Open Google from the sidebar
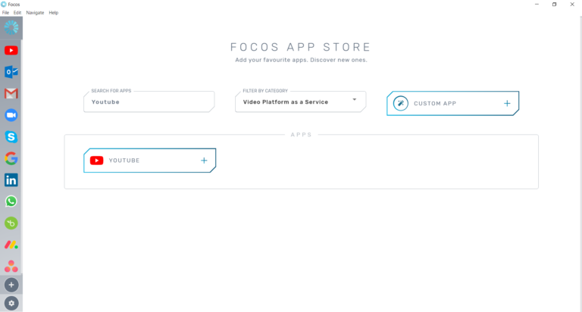Screen dimensions: 582x312 (x=11, y=158)
